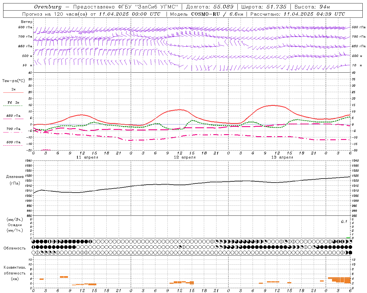
Task: Click the '(мм/3ч.)' precipitation unit label
Action: click(15, 219)
